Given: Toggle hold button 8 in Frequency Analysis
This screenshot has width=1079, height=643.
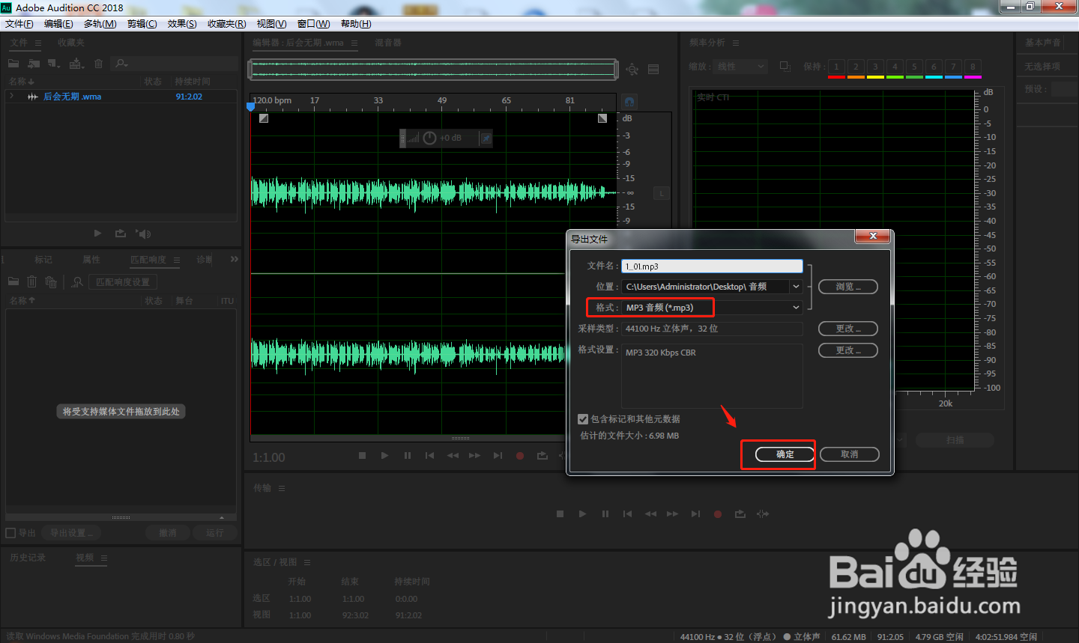Looking at the screenshot, I should (x=973, y=67).
